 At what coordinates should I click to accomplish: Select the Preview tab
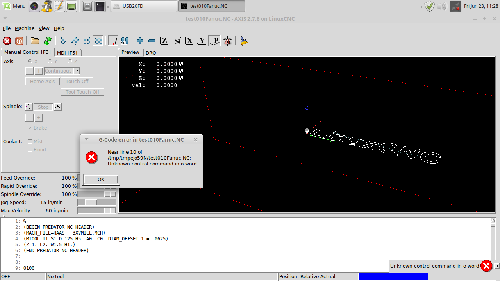tap(130, 52)
